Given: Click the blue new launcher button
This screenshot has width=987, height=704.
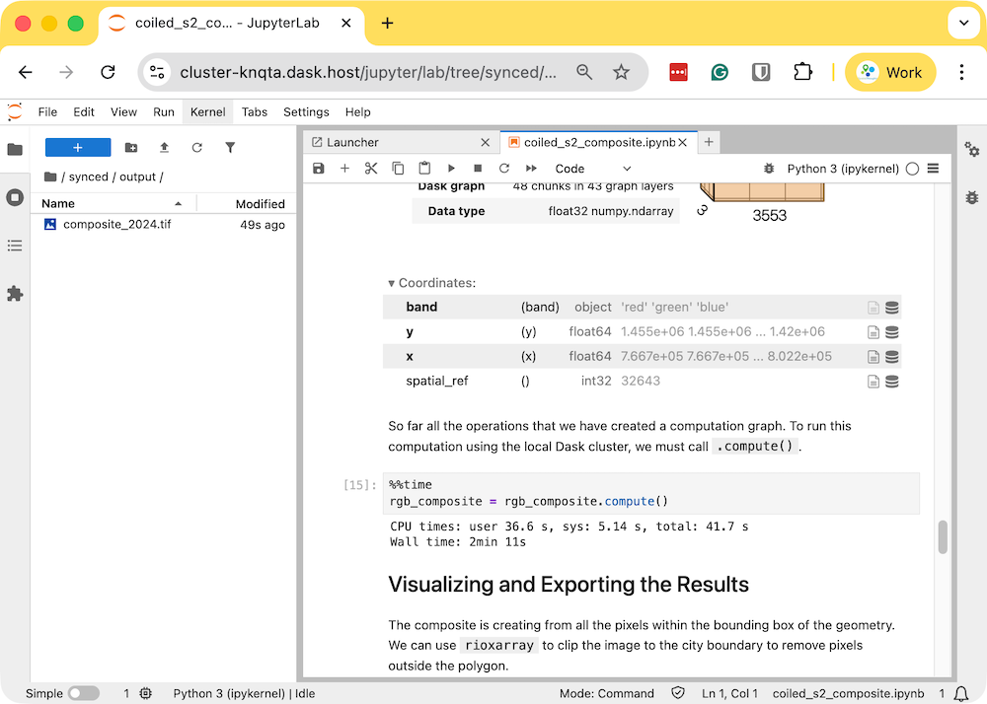Looking at the screenshot, I should pos(78,148).
